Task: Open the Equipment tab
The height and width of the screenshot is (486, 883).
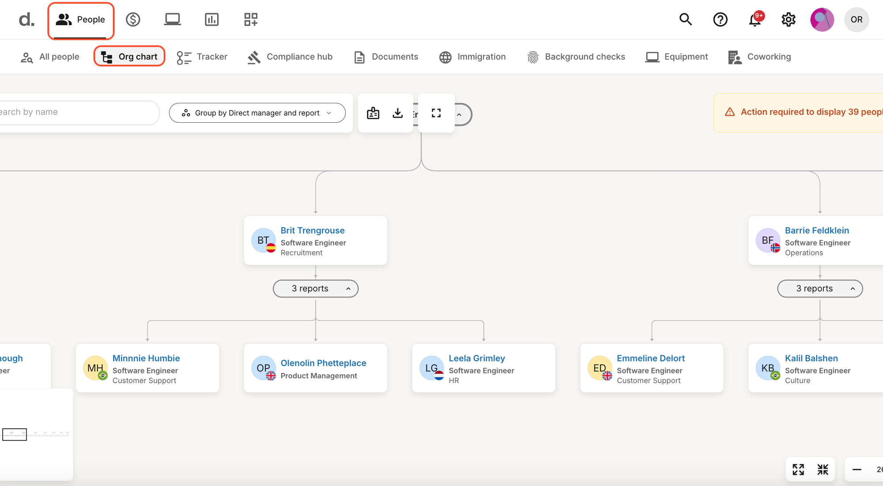Action: pyautogui.click(x=676, y=57)
